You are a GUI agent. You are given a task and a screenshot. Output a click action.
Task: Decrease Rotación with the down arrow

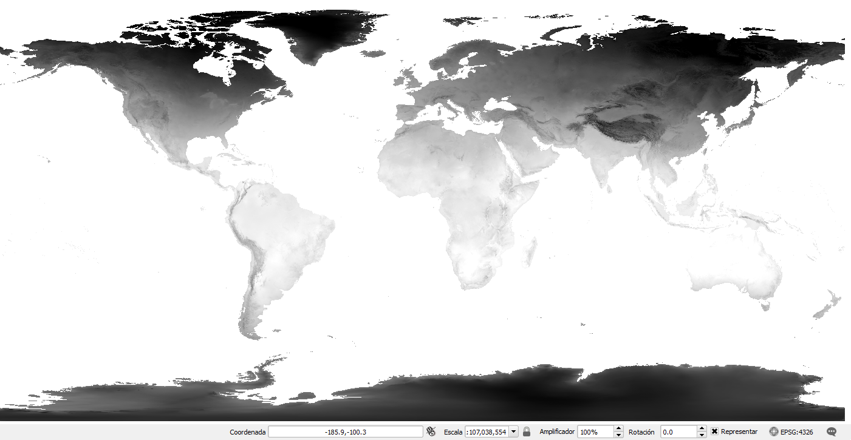tap(702, 435)
